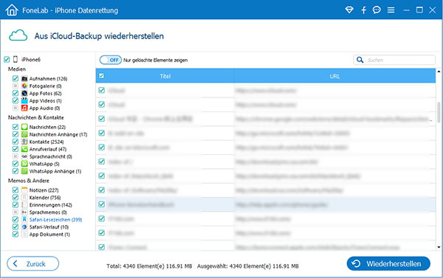
Task: Uncheck the Anrufverlauf (47) checkbox
Action: click(x=16, y=149)
